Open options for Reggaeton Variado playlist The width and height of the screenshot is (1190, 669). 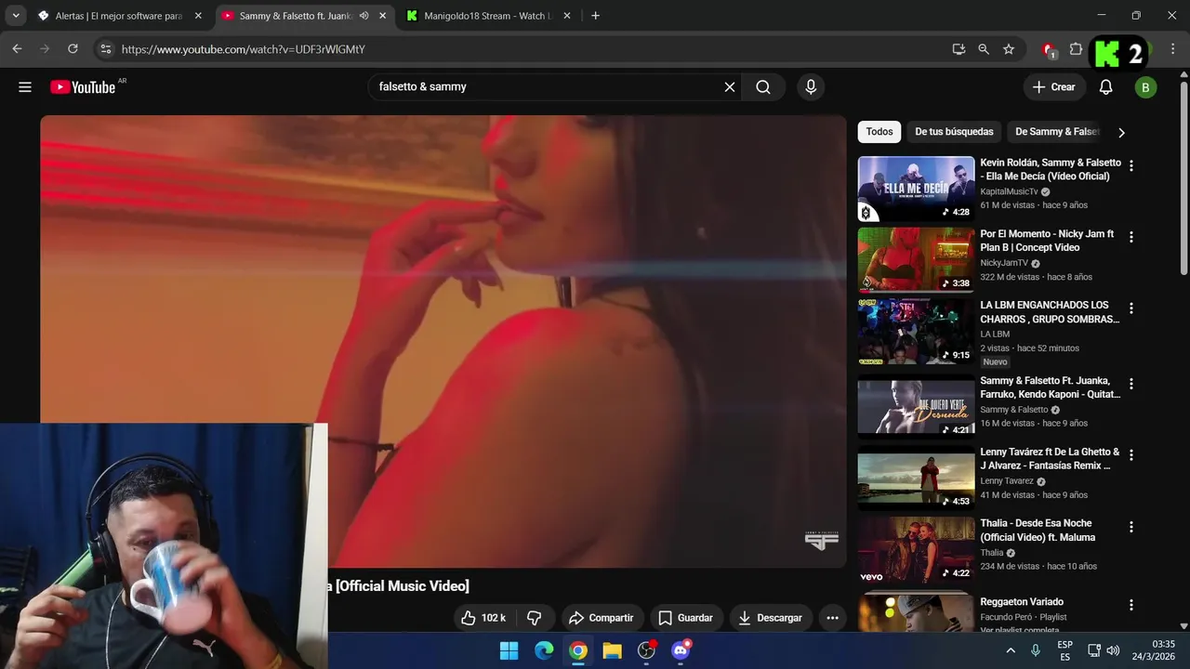(x=1131, y=605)
